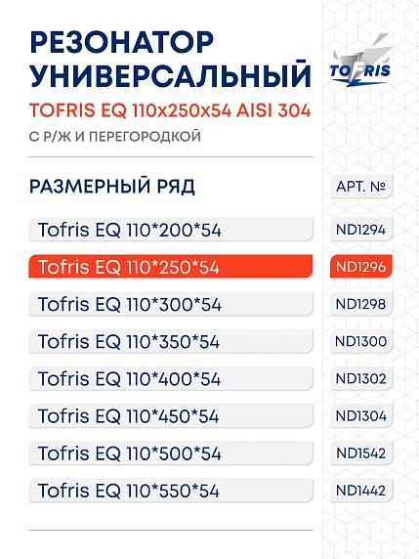
Task: Click article number ND1298
Action: [361, 304]
